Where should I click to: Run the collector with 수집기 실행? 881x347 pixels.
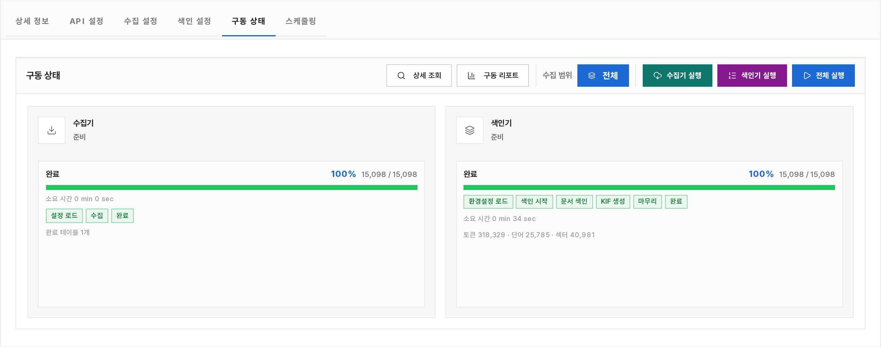tap(677, 76)
